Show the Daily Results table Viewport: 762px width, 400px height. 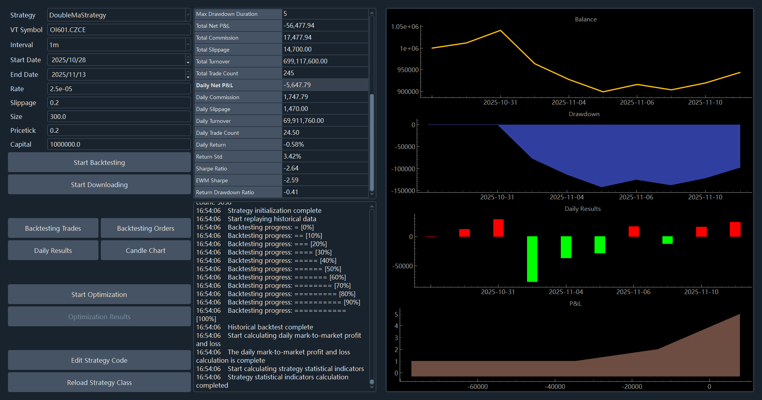tap(53, 251)
